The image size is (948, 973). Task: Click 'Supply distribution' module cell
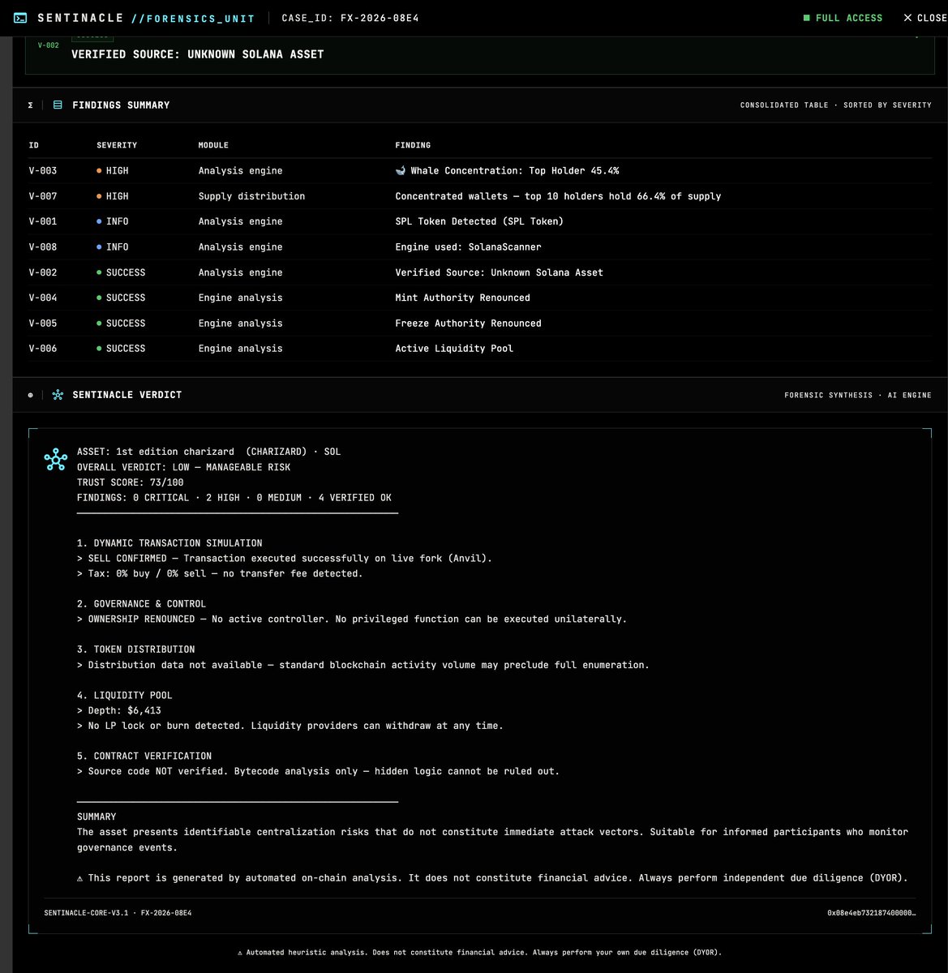click(251, 196)
